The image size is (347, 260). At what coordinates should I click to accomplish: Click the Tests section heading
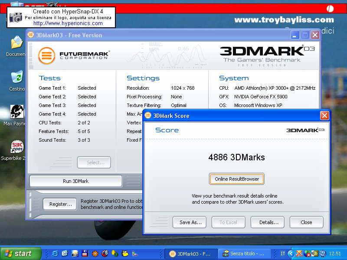tap(49, 78)
